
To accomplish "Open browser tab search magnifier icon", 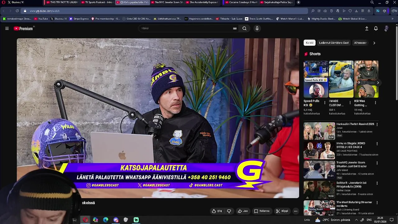I will (372, 2).
